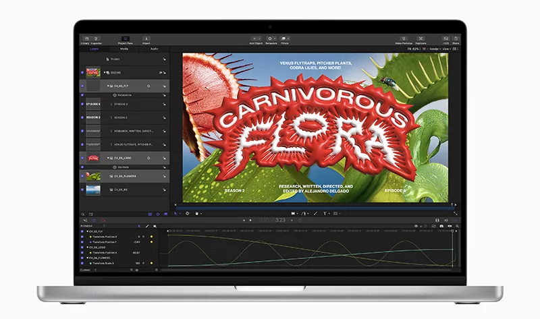This screenshot has width=540, height=319.
Task: Select the 3D transform tool in canvas toolbar
Action: pos(188,214)
